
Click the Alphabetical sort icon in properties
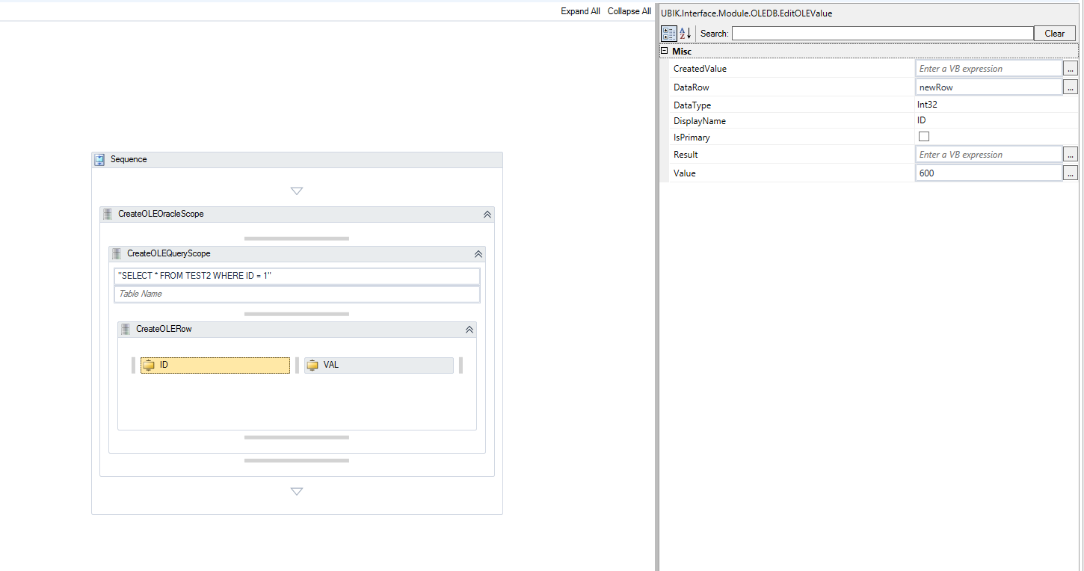pos(686,34)
